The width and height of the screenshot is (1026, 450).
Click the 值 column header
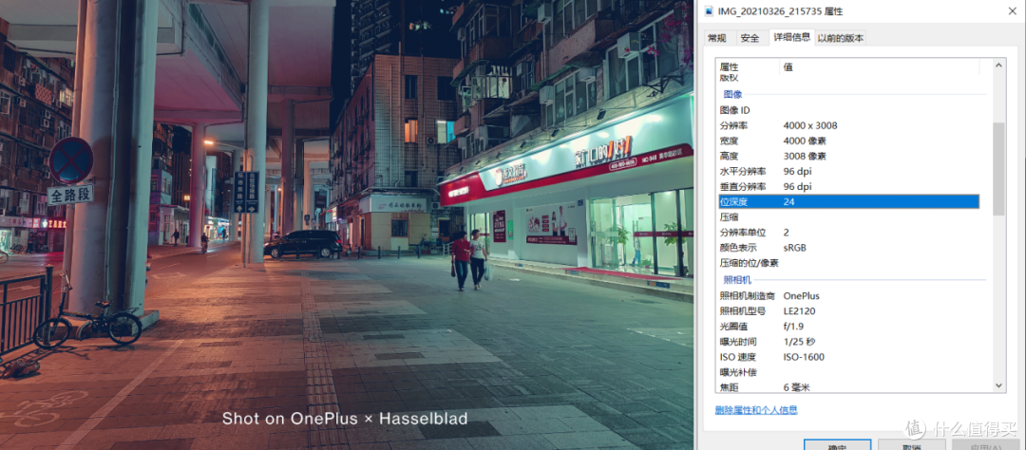[880, 66]
